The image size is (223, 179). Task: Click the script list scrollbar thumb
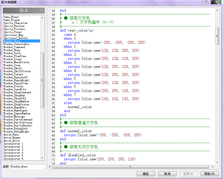click(42, 80)
